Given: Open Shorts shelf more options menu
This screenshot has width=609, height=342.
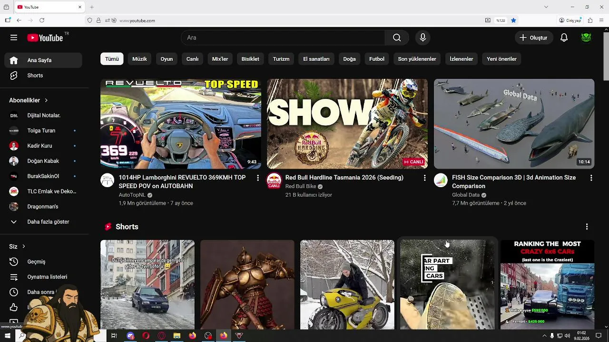Looking at the screenshot, I should tap(587, 227).
